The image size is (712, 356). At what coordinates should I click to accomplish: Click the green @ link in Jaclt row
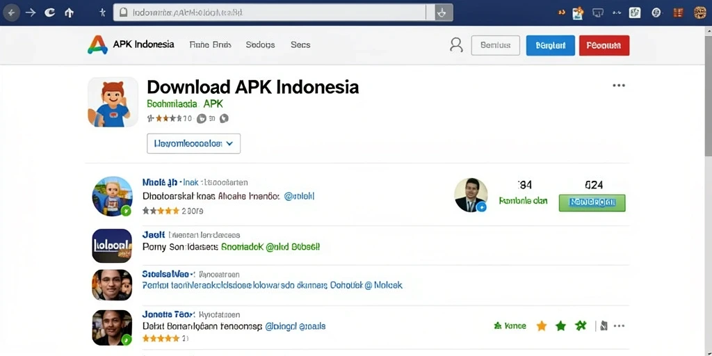(x=270, y=248)
